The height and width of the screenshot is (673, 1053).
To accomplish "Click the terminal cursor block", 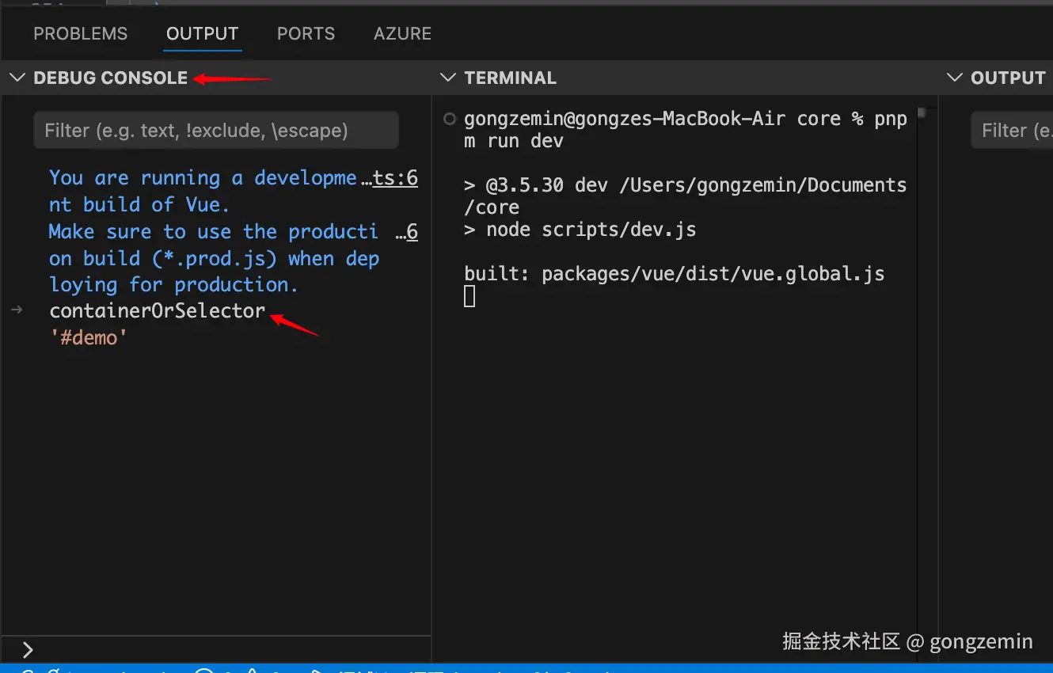I will (x=469, y=297).
